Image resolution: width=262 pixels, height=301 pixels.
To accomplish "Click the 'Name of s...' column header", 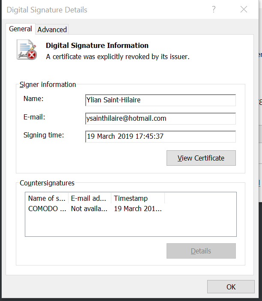I will click(47, 198).
